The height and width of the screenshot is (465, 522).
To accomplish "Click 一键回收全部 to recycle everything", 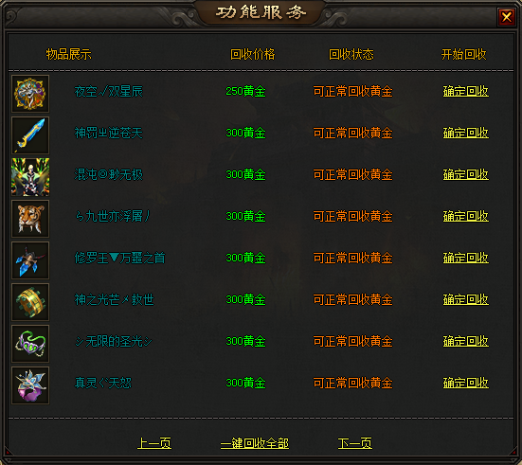I will [255, 443].
